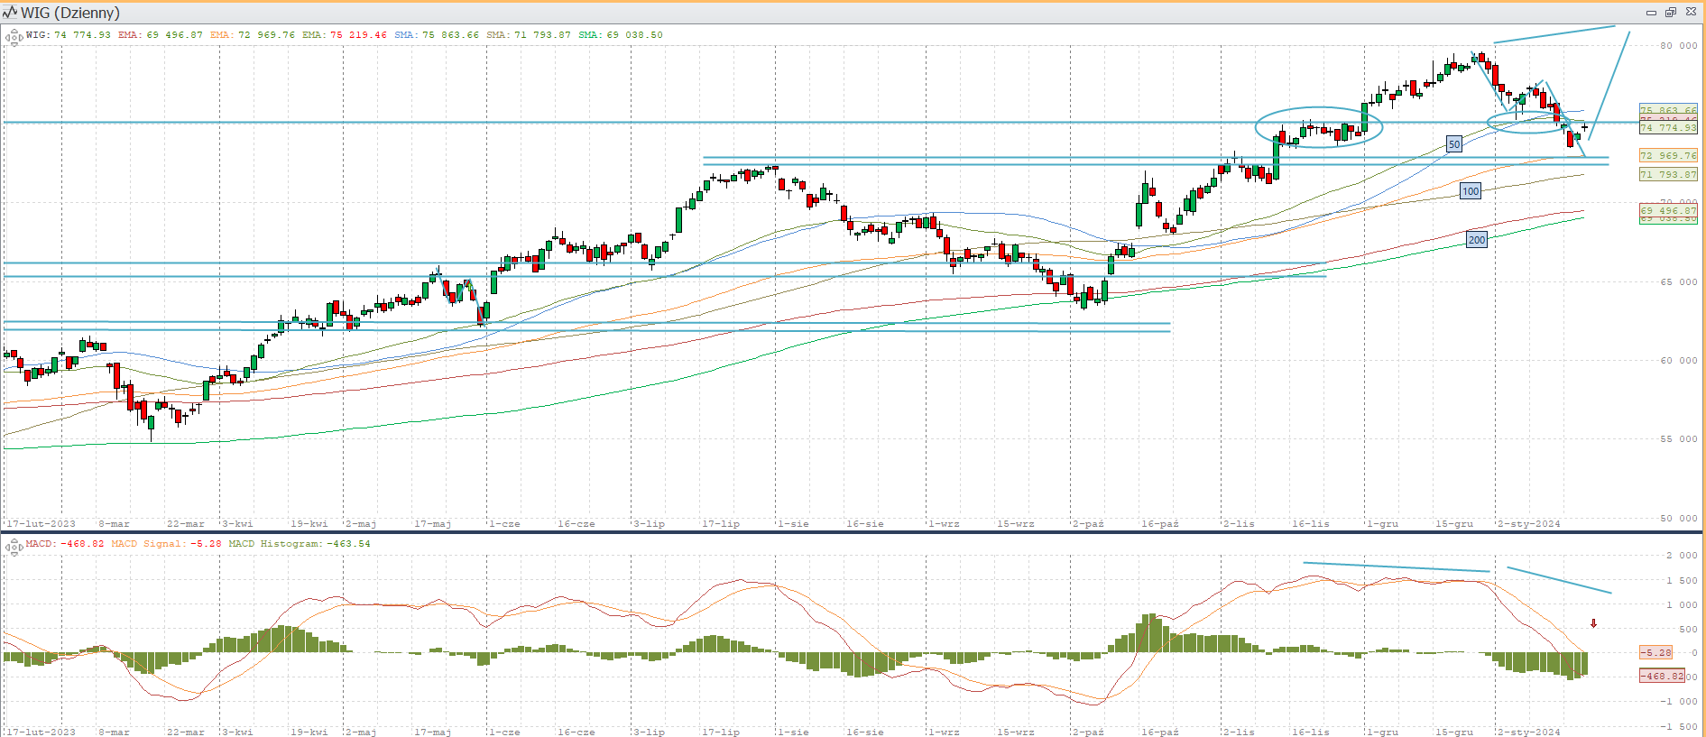Screen dimensions: 1706x737
Task: Click the main chart pan arrows icon
Action: (14, 37)
